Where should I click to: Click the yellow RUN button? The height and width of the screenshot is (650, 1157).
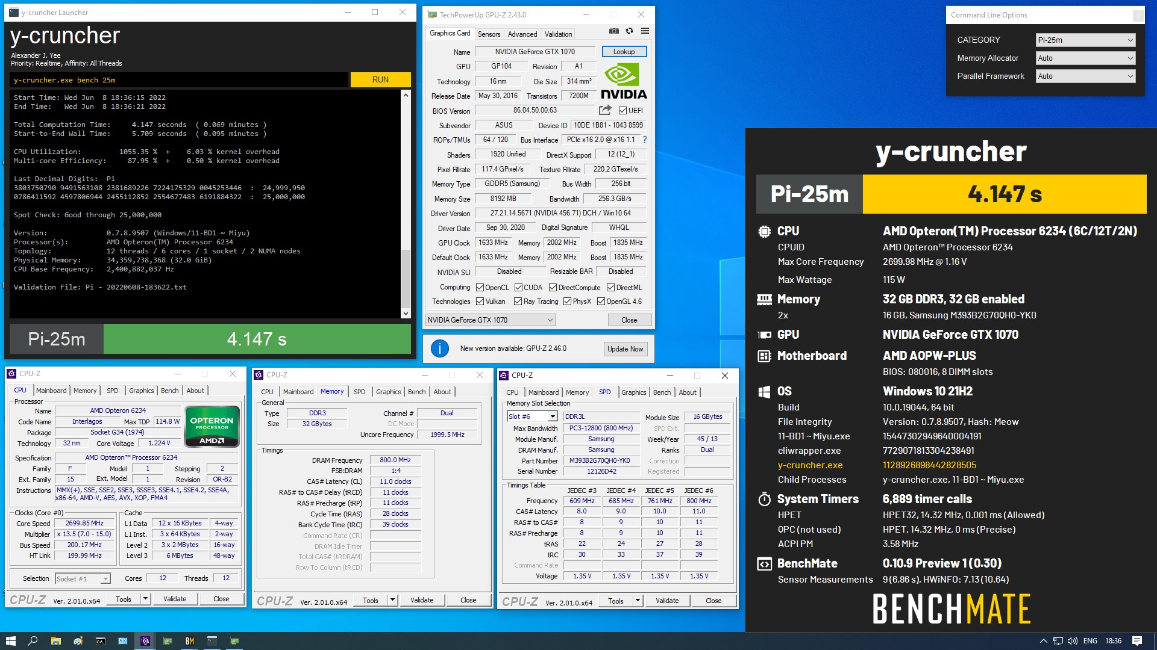tap(380, 79)
